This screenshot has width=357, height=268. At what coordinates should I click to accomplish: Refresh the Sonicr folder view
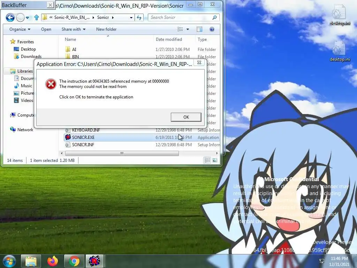tap(139, 17)
